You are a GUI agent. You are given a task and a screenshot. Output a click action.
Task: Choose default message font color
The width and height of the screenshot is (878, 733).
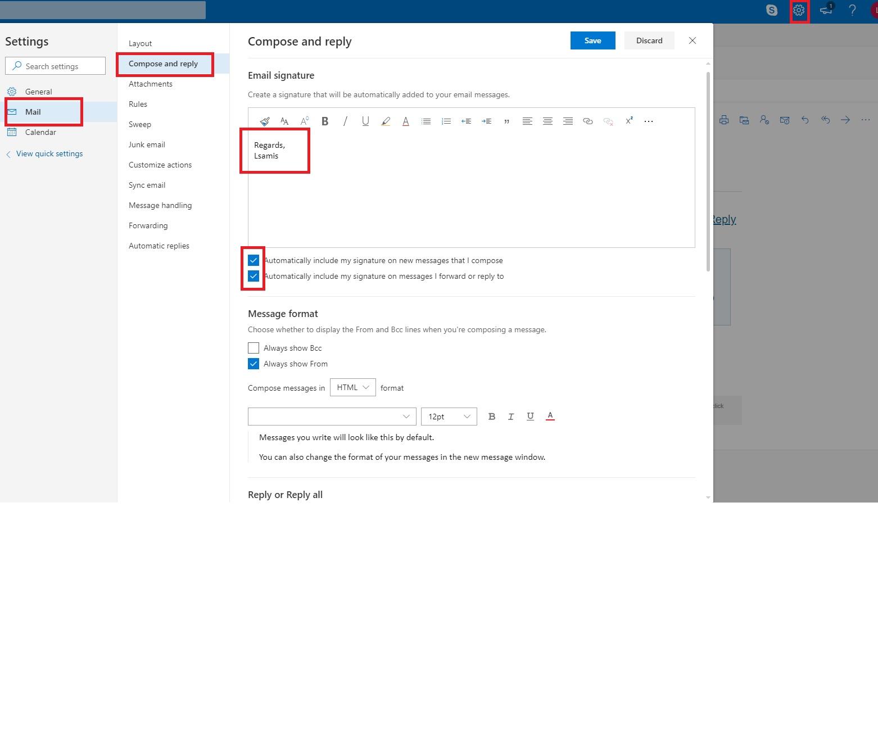[x=550, y=416]
